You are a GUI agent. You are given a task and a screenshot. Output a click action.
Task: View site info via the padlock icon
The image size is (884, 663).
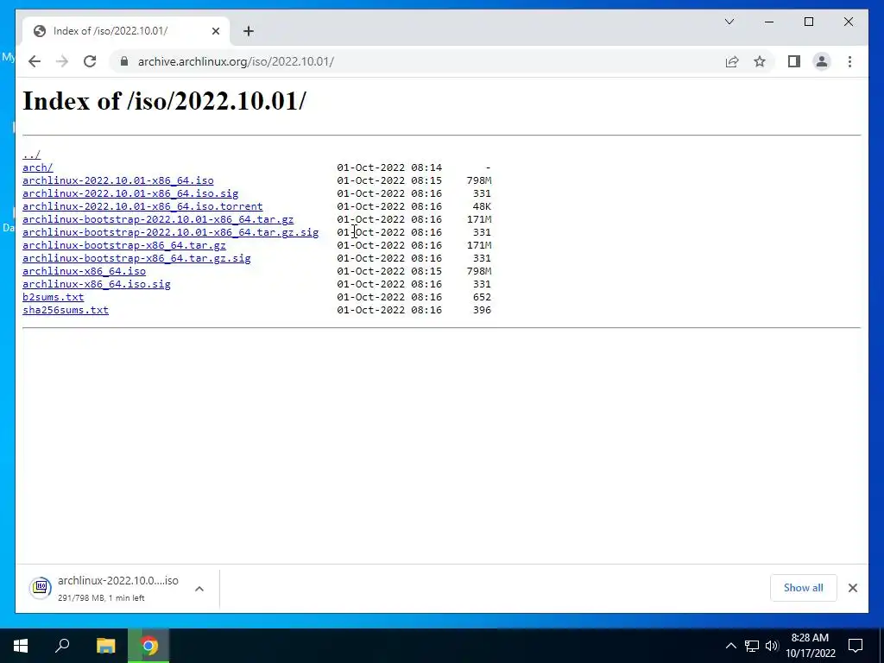click(x=124, y=61)
